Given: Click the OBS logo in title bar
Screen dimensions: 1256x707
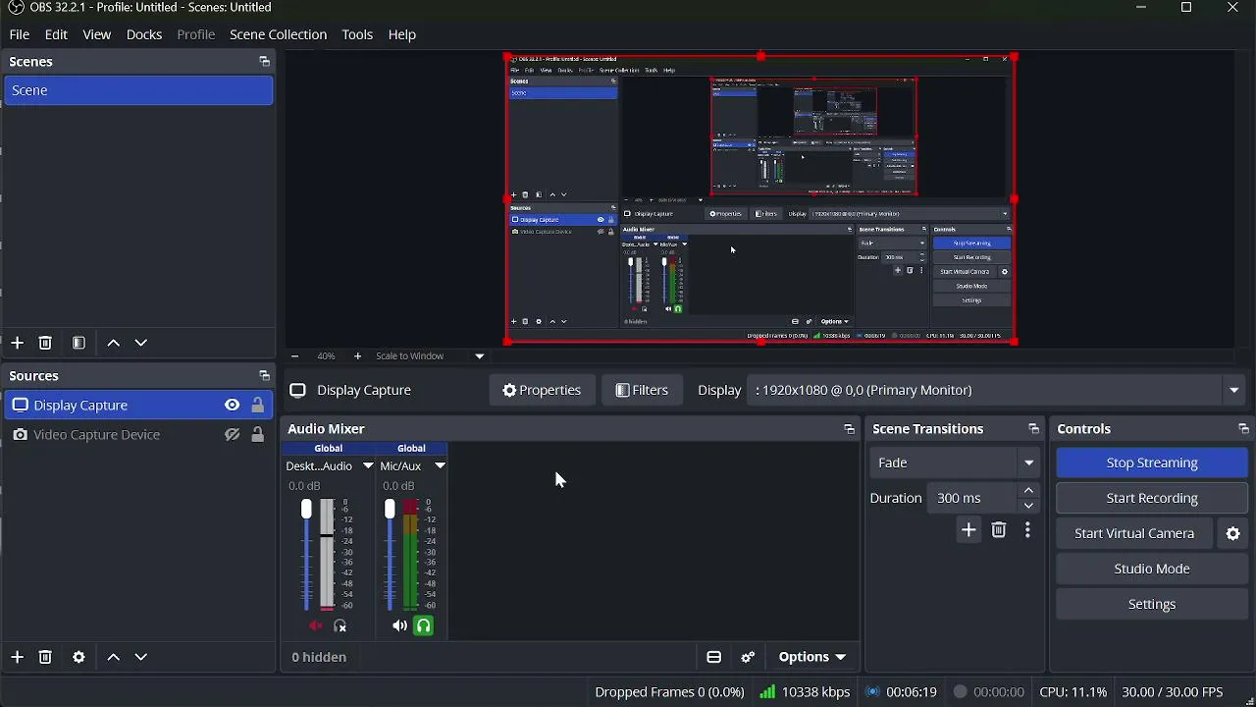Looking at the screenshot, I should (x=16, y=8).
